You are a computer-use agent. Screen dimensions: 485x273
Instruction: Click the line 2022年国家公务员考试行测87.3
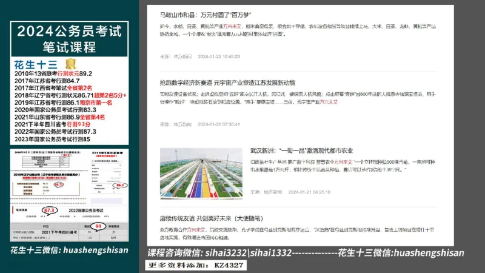tap(55, 132)
